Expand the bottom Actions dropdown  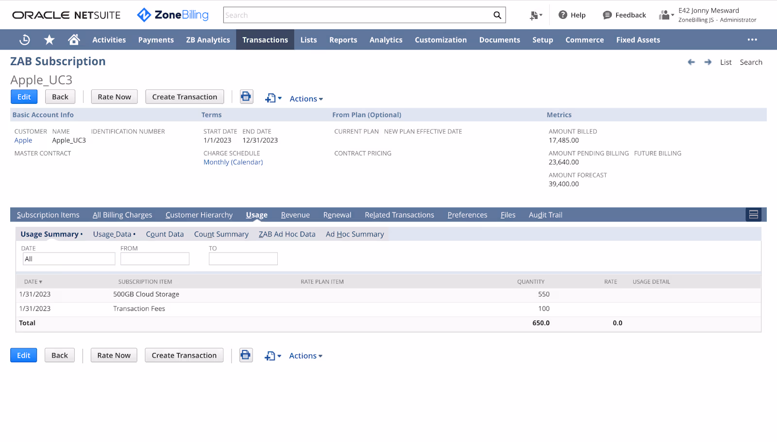click(305, 356)
